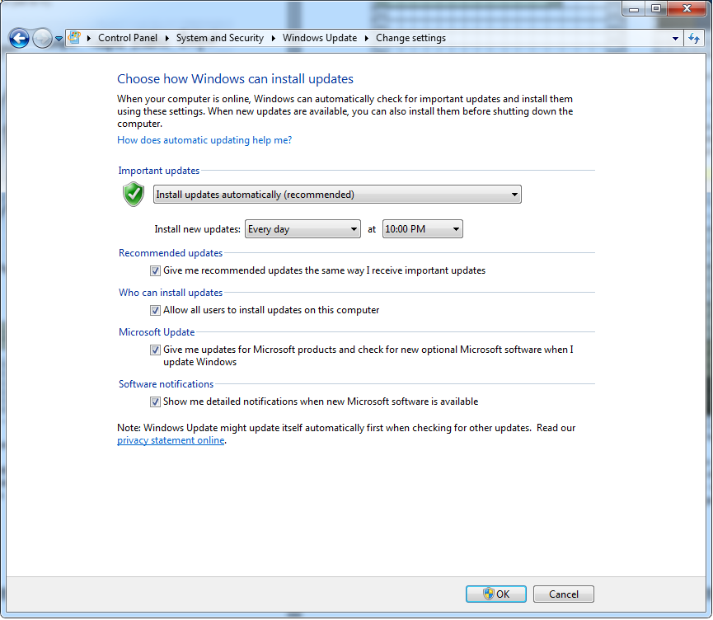Select Change settings breadcrumb
The height and width of the screenshot is (620, 713).
point(410,38)
